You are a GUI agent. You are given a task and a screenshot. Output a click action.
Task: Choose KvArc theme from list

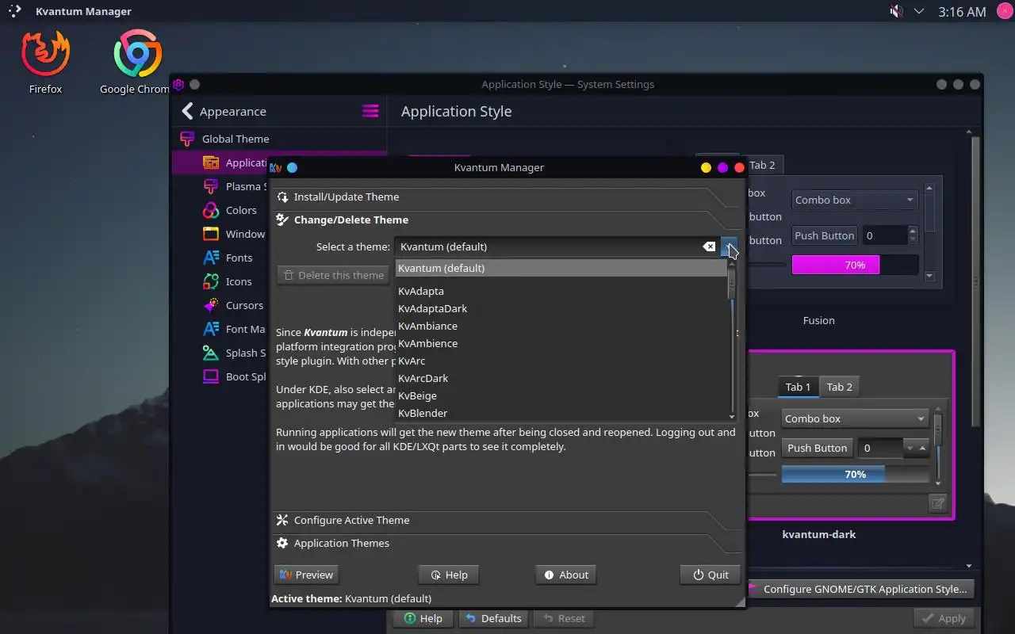point(561,361)
